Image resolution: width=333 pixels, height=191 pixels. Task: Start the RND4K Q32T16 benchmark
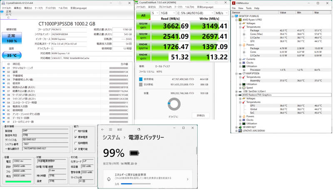coord(143,46)
